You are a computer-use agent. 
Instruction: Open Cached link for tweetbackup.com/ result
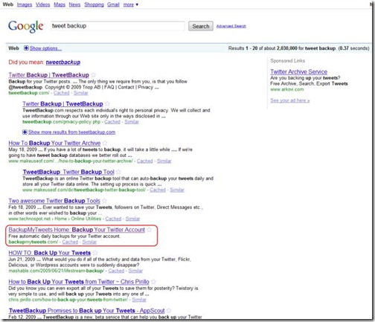[x=62, y=93]
